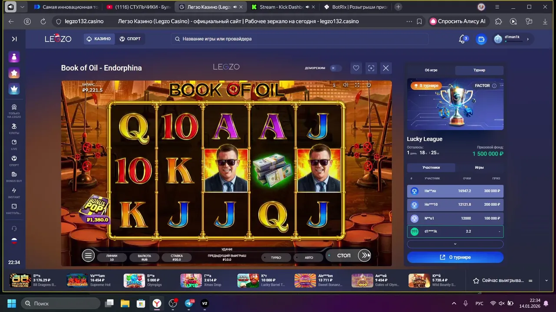Click the star bonus sidebar icon
Image resolution: width=556 pixels, height=312 pixels.
point(14,73)
